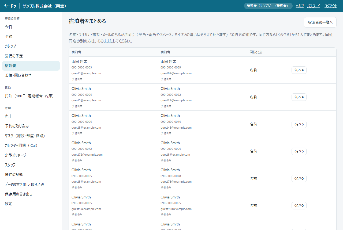Open データの書き出し・取り込み
This screenshot has height=230, width=343.
(31, 184)
